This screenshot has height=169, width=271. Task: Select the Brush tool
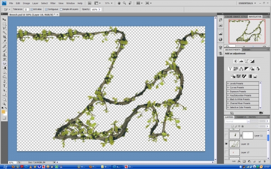click(5, 50)
